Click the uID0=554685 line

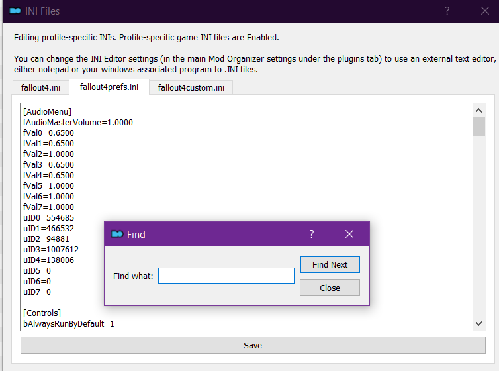pyautogui.click(x=48, y=218)
